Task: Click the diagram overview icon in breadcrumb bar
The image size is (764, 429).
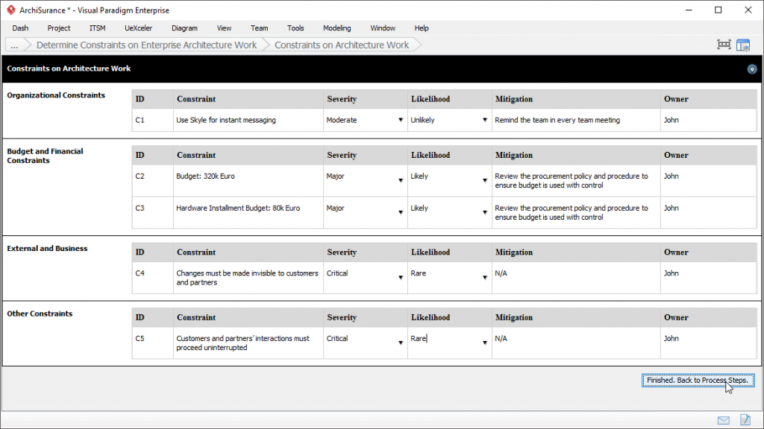Action: [724, 45]
